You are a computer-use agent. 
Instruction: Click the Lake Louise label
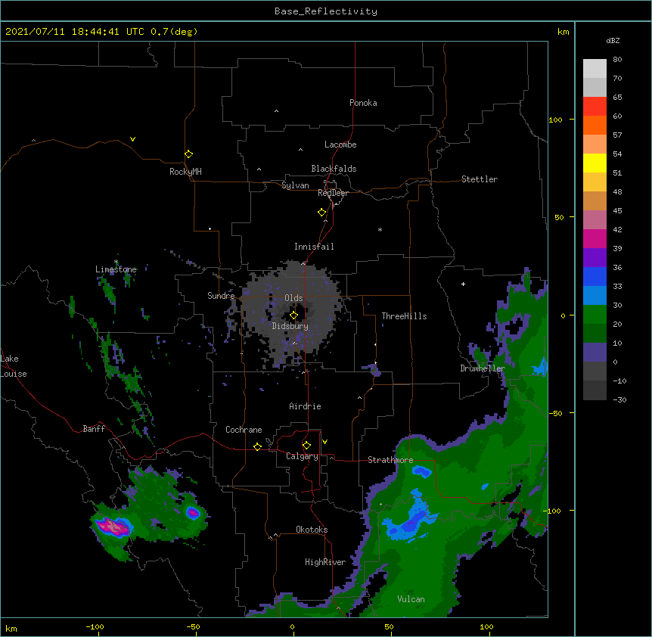point(14,366)
